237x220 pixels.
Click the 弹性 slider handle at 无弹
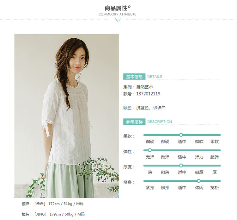[150, 150]
